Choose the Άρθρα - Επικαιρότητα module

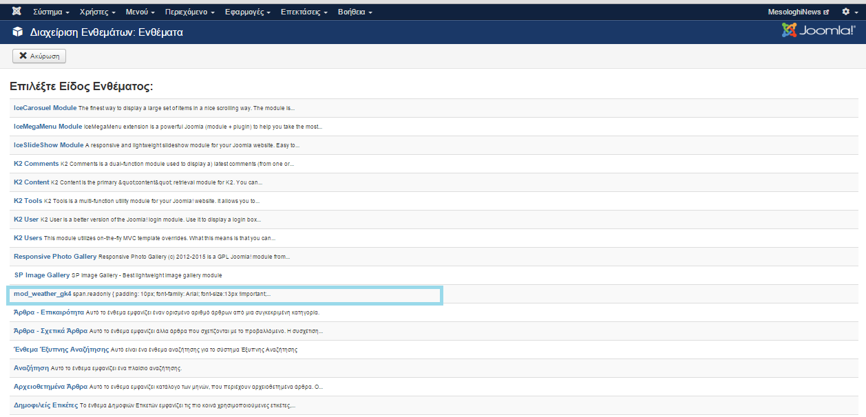(50, 312)
